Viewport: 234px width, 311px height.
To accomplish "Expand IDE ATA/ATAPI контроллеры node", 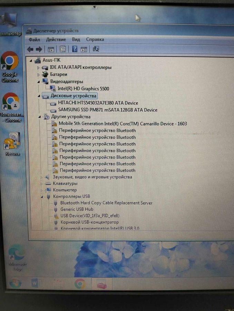I will [39, 68].
